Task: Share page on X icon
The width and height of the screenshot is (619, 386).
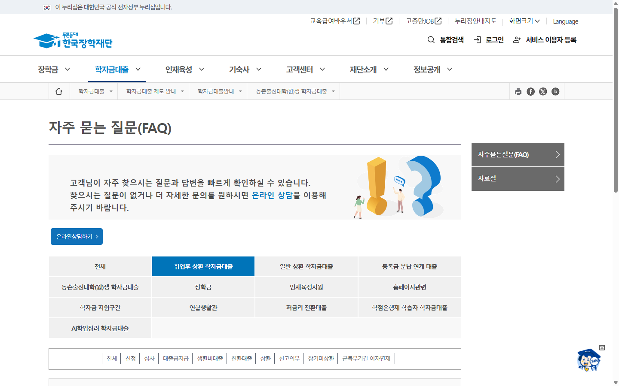Action: point(543,91)
